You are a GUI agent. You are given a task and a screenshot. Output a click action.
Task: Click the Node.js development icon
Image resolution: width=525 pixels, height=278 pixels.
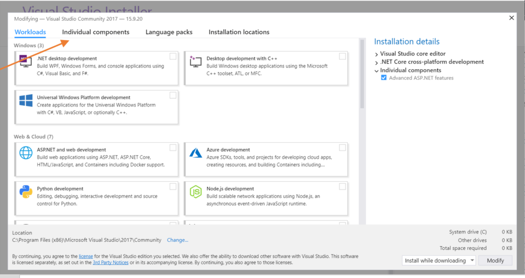tap(195, 192)
